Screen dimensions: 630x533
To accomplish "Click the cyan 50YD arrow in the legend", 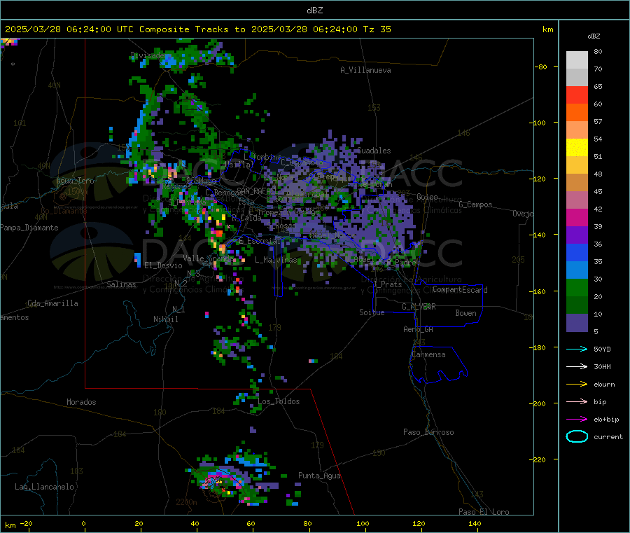I will [577, 349].
